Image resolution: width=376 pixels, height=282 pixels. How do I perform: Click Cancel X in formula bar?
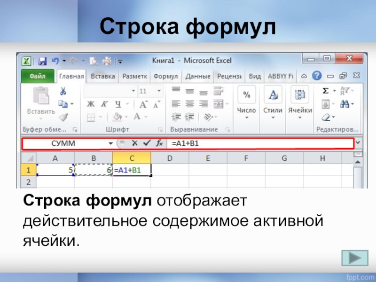(x=134, y=143)
